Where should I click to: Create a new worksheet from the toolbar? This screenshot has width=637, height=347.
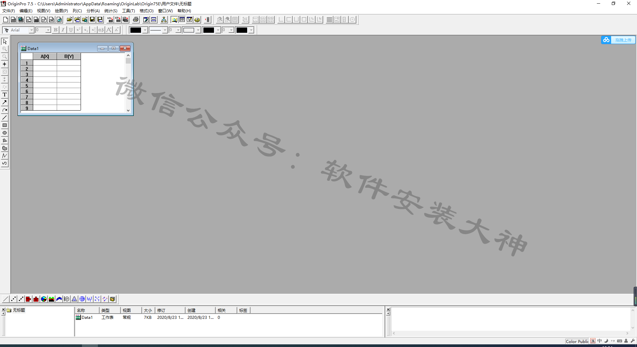(13, 20)
